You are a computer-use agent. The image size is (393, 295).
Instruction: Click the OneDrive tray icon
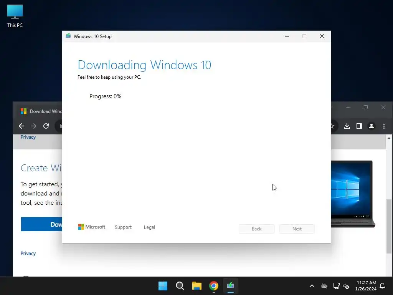[x=324, y=286]
